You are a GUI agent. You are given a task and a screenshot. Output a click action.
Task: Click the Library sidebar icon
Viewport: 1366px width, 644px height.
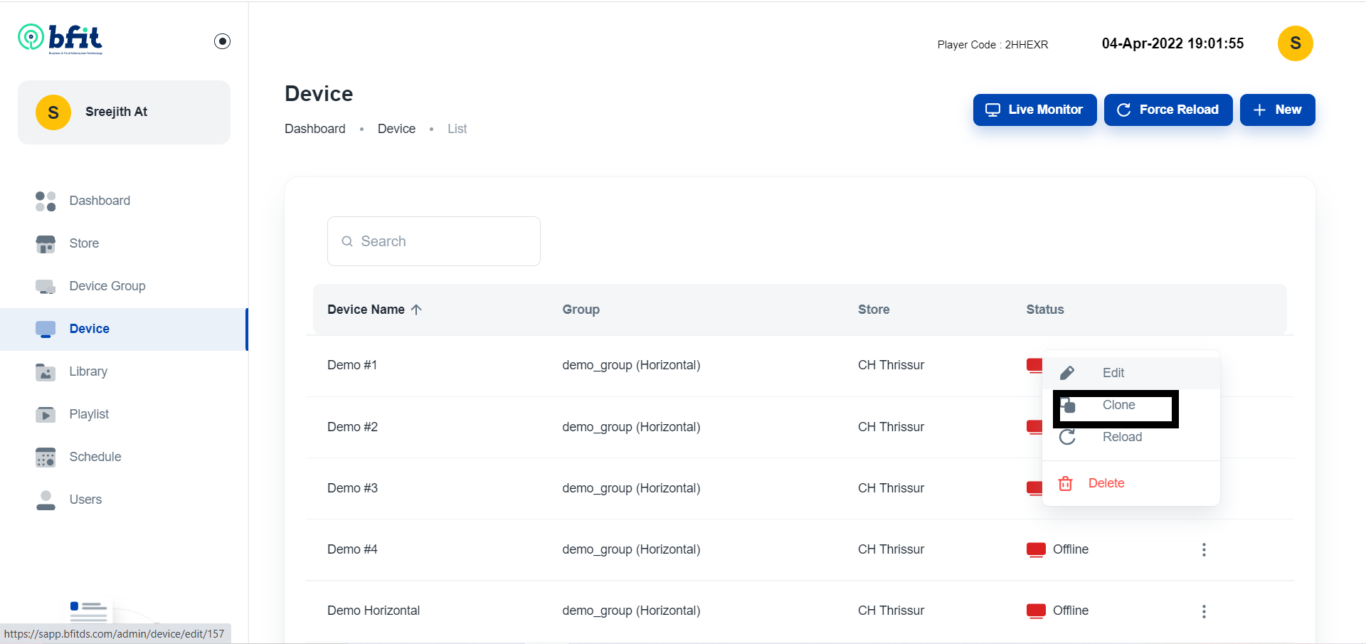pos(46,372)
